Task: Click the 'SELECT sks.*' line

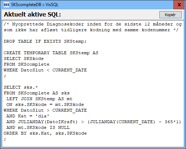Action: click(21, 87)
